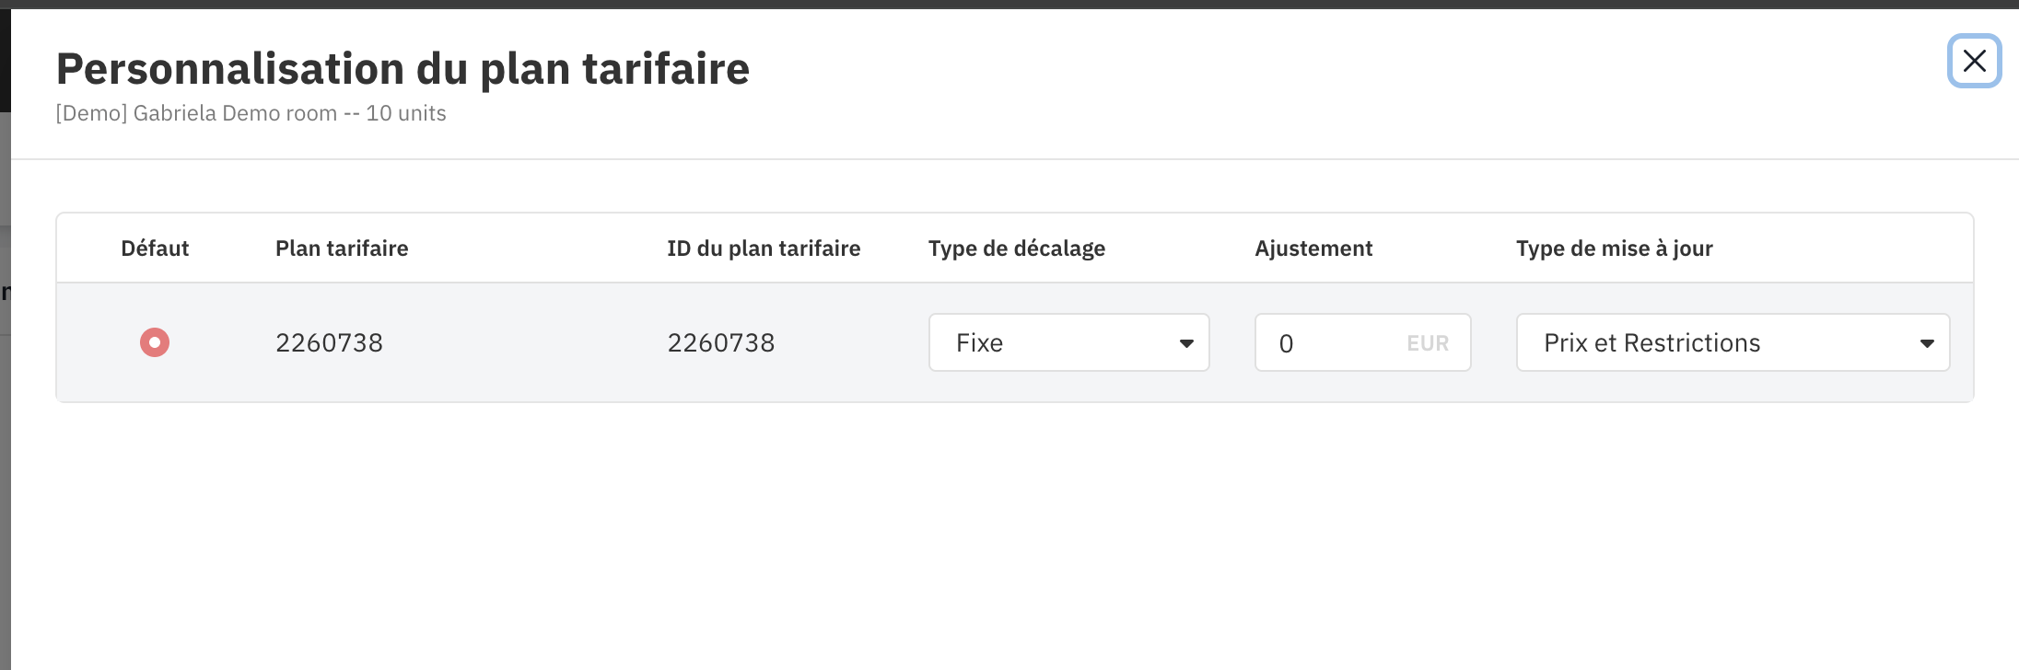
Task: Select the Défaut radio button
Action: coord(155,342)
